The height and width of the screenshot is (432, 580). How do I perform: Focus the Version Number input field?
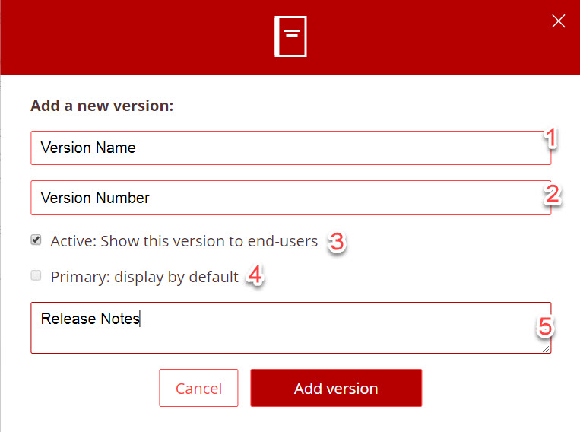tap(290, 198)
